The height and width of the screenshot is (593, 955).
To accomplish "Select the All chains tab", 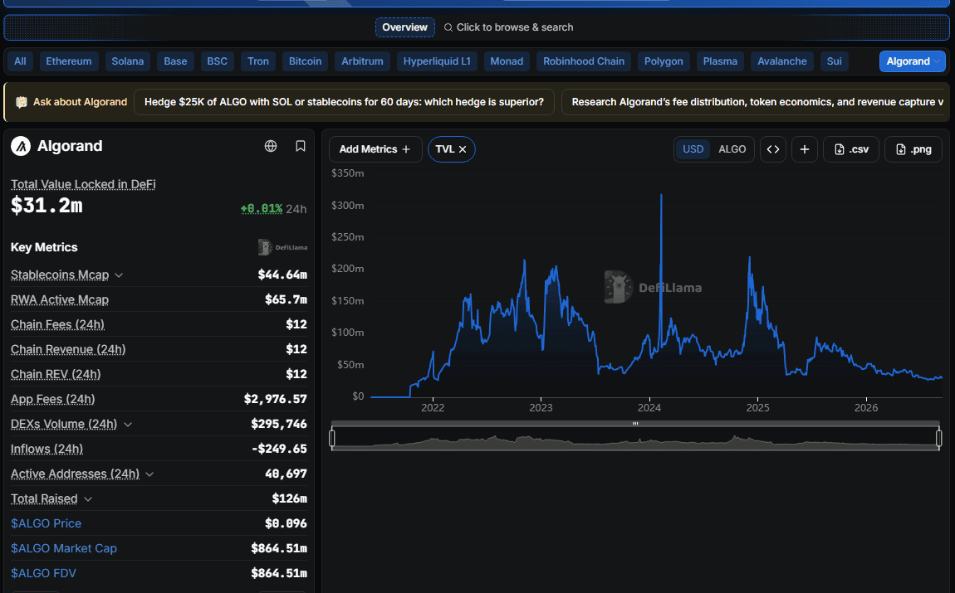I will click(20, 61).
